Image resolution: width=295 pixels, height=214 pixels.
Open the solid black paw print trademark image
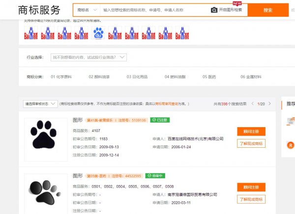click(46, 139)
